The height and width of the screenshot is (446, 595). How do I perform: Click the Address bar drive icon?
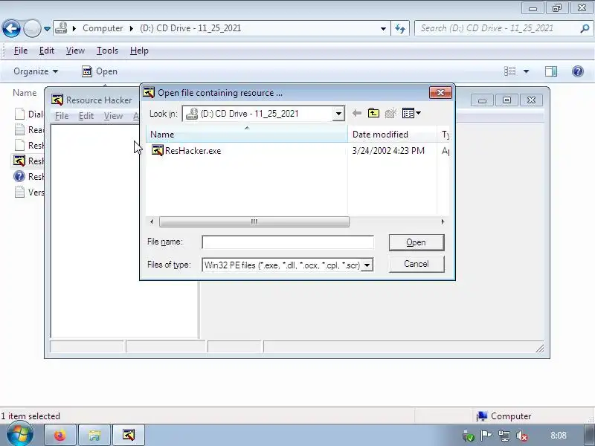61,28
